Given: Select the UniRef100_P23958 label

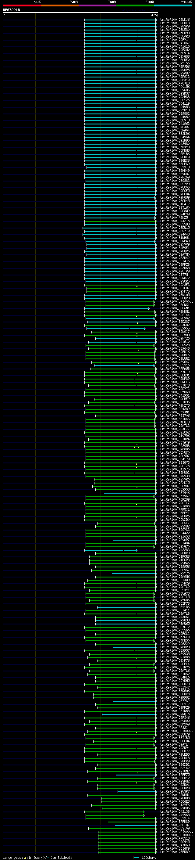Looking at the screenshot, I should pyautogui.click(x=175, y=446).
